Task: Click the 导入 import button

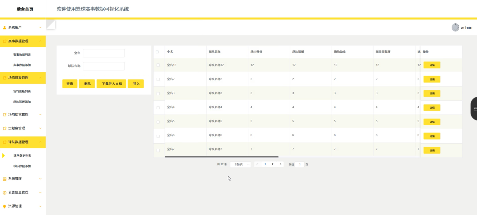Action: click(x=136, y=84)
